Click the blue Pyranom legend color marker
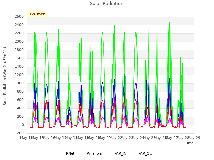 [x=82, y=154]
